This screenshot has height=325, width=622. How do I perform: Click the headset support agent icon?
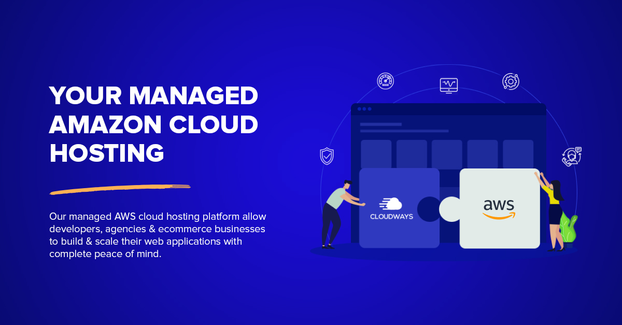click(572, 157)
